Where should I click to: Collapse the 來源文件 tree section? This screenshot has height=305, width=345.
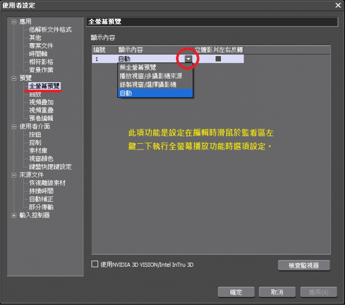14,175
